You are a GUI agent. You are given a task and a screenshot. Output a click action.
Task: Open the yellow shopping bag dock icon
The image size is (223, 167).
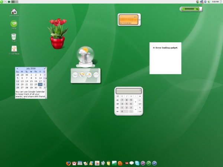click(109, 163)
